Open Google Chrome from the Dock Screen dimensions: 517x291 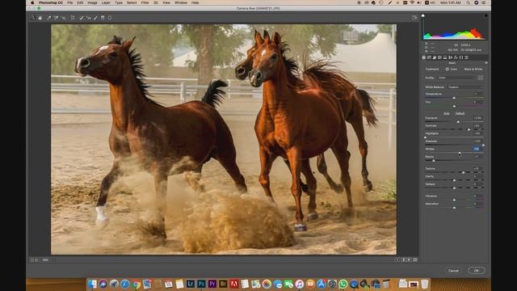(136, 284)
